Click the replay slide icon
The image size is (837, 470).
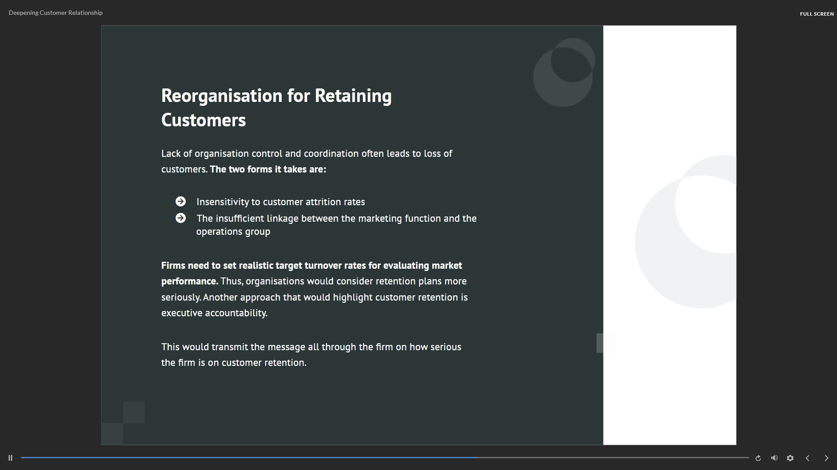click(758, 458)
